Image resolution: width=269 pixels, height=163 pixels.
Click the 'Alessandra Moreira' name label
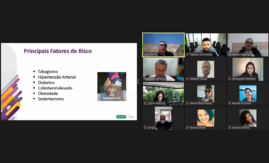point(243,79)
